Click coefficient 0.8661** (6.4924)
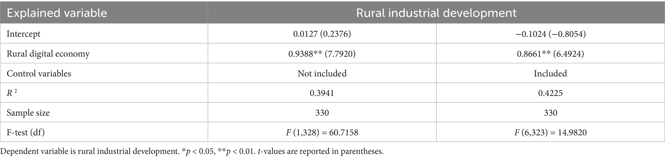 [550, 53]
